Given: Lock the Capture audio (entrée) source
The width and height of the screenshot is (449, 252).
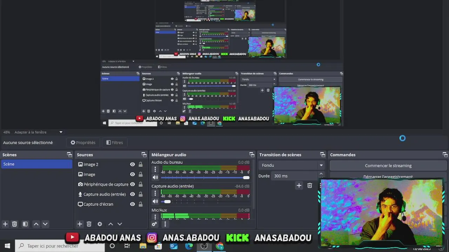Looking at the screenshot, I should tap(140, 194).
